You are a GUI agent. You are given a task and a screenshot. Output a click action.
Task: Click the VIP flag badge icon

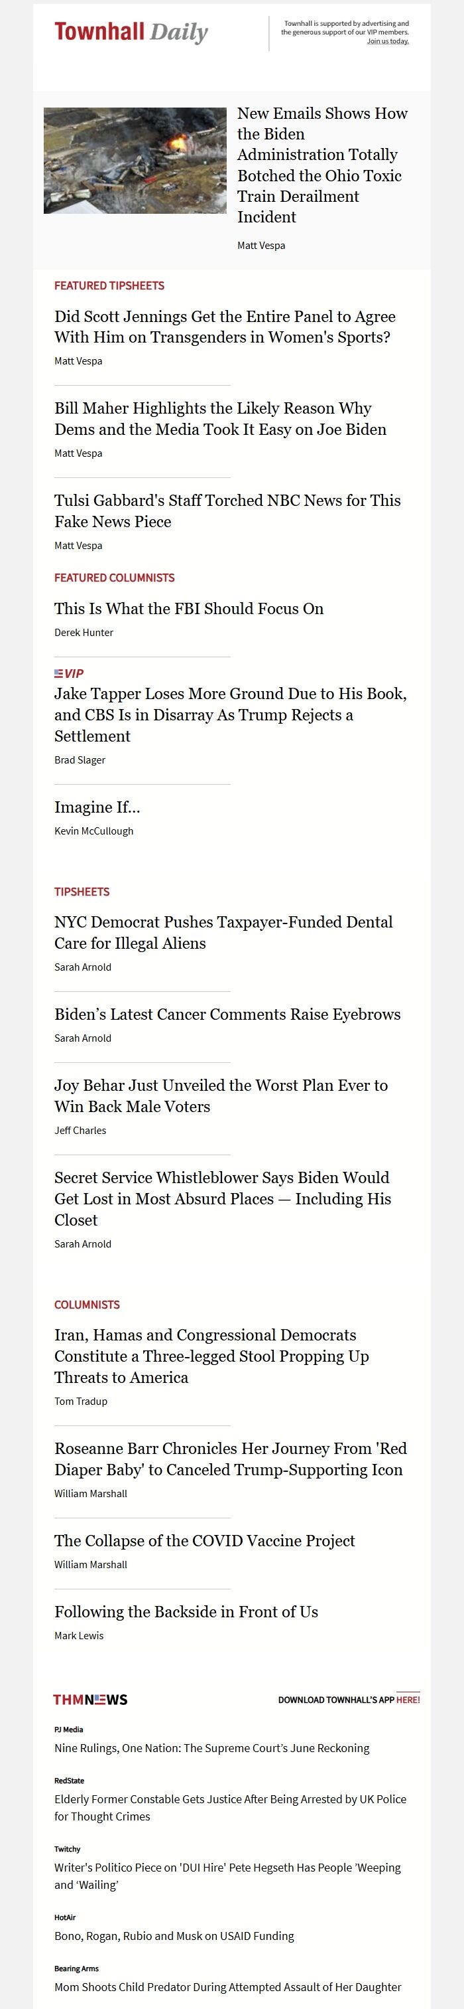(70, 673)
